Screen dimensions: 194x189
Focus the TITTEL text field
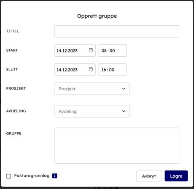[x=116, y=31]
